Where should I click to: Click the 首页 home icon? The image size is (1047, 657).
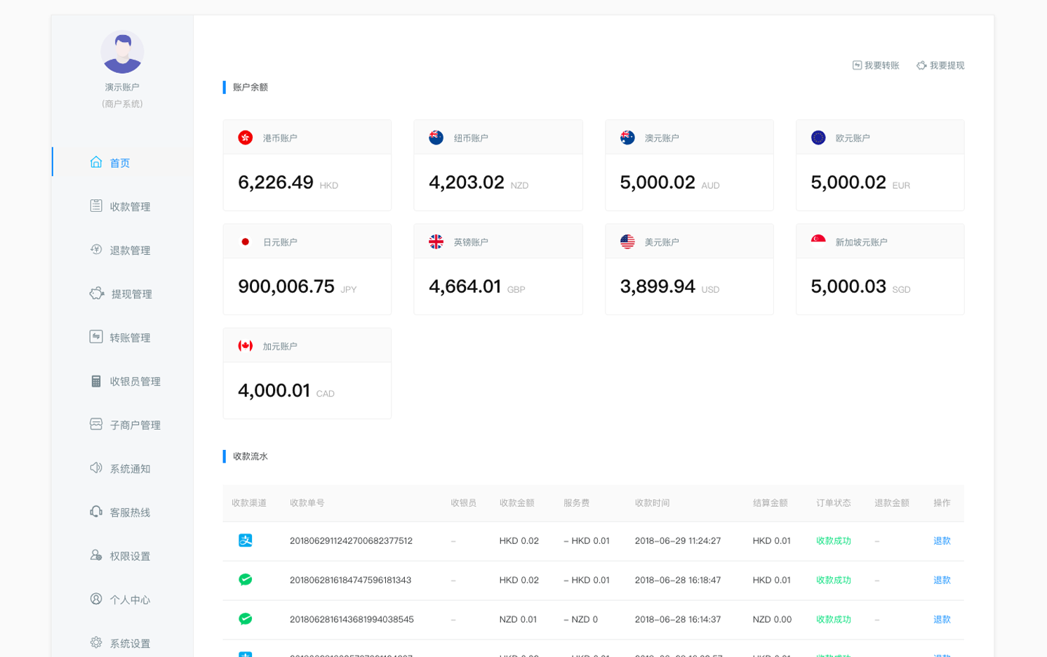tap(96, 162)
